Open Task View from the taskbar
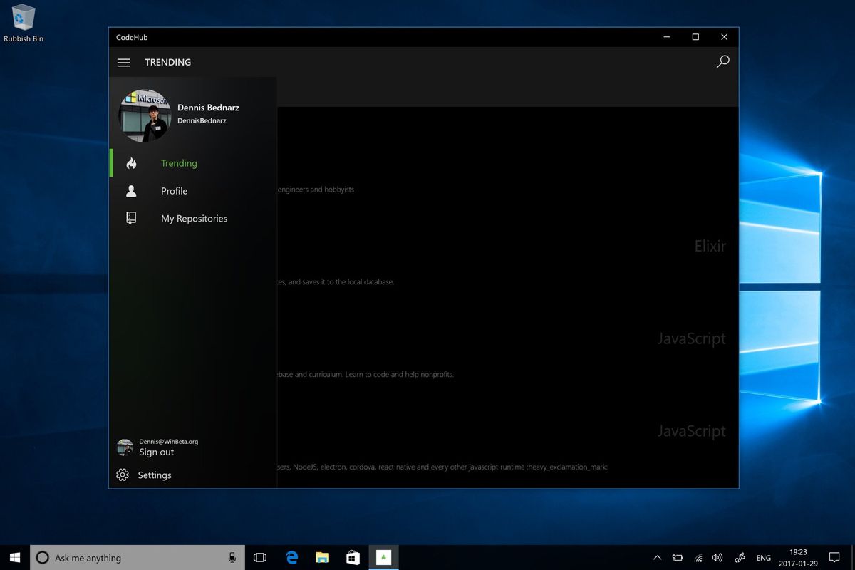The width and height of the screenshot is (855, 570). coord(260,557)
